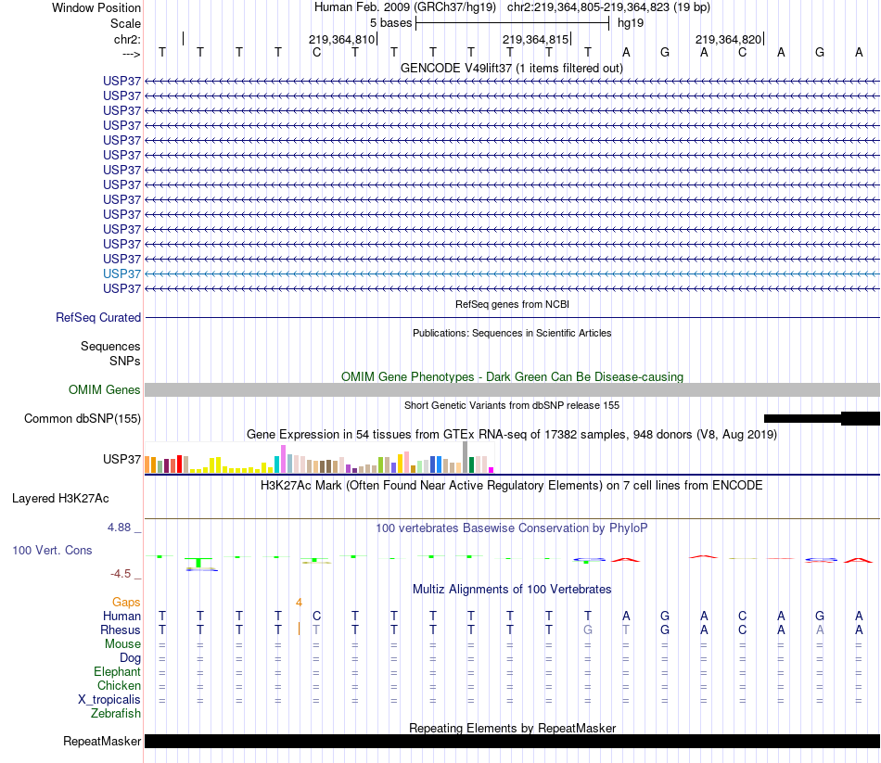Click the 100 Vert. Cons label
This screenshot has height=763, width=881.
pos(52,550)
